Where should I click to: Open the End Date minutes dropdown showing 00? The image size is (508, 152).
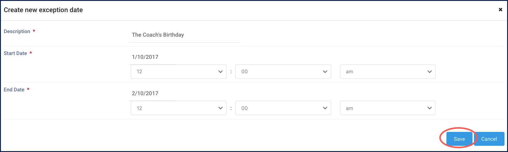tap(278, 108)
